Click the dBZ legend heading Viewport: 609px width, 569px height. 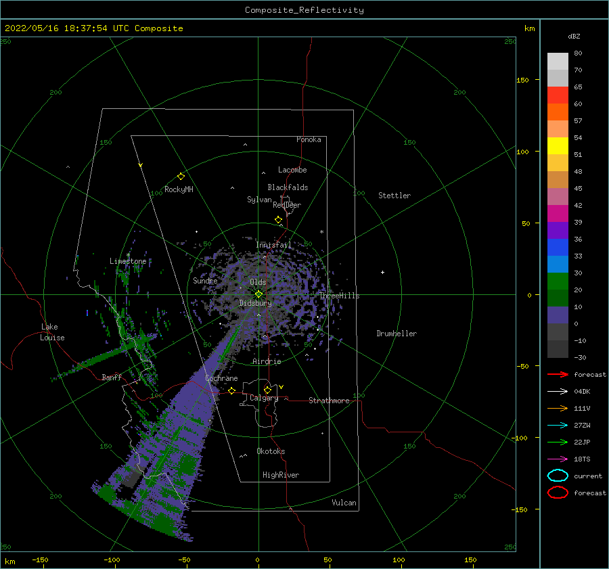pos(574,36)
